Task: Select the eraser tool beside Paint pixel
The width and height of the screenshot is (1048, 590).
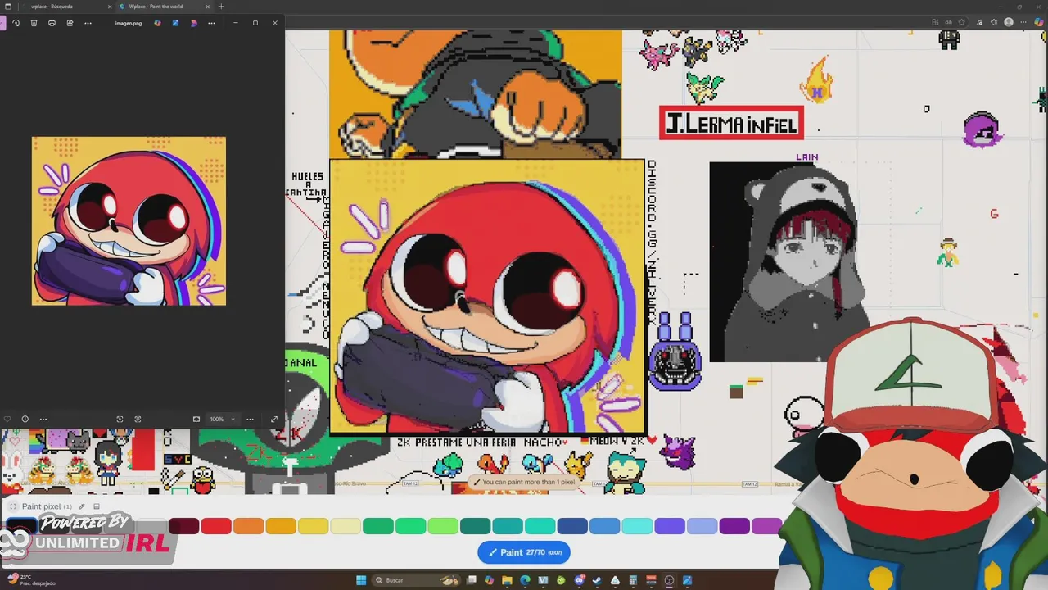Action: 96,506
